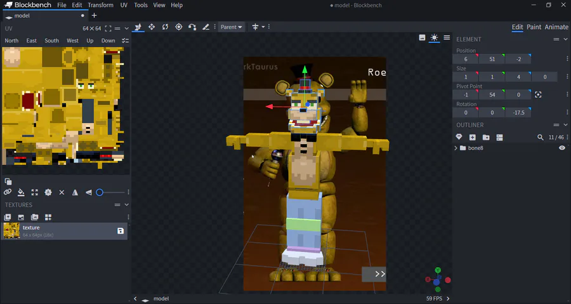Select the Resize tool

pyautogui.click(x=152, y=27)
